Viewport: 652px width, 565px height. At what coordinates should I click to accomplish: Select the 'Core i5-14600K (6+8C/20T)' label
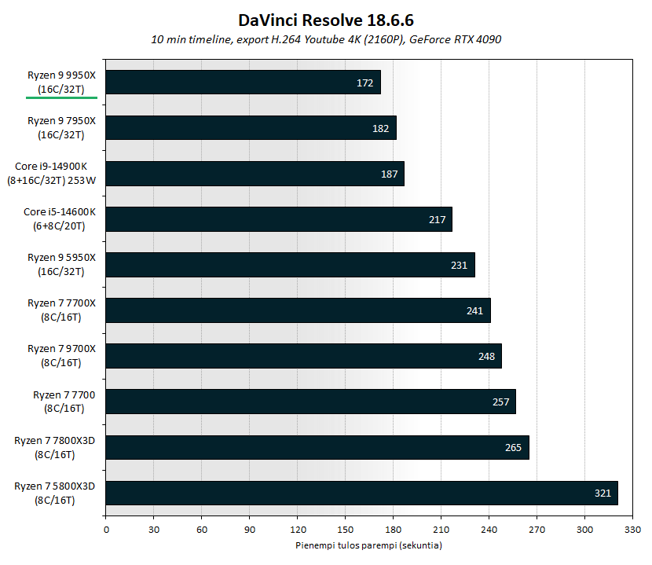60,218
